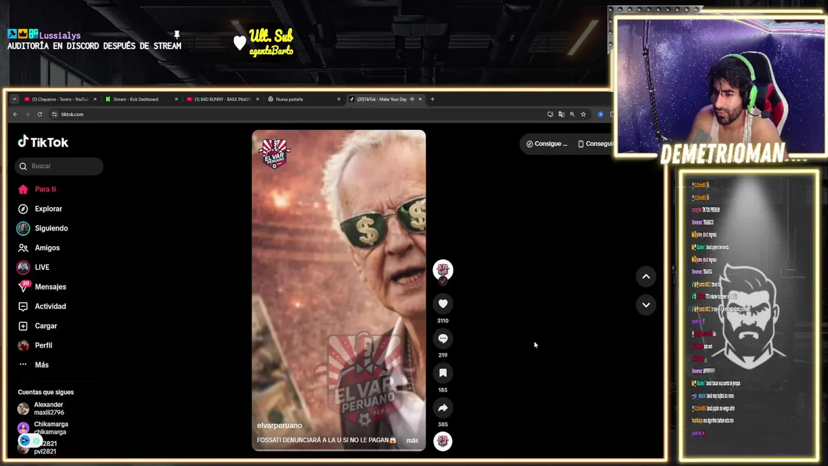Save the video with the bookmark icon
828x466 pixels.
click(x=442, y=373)
